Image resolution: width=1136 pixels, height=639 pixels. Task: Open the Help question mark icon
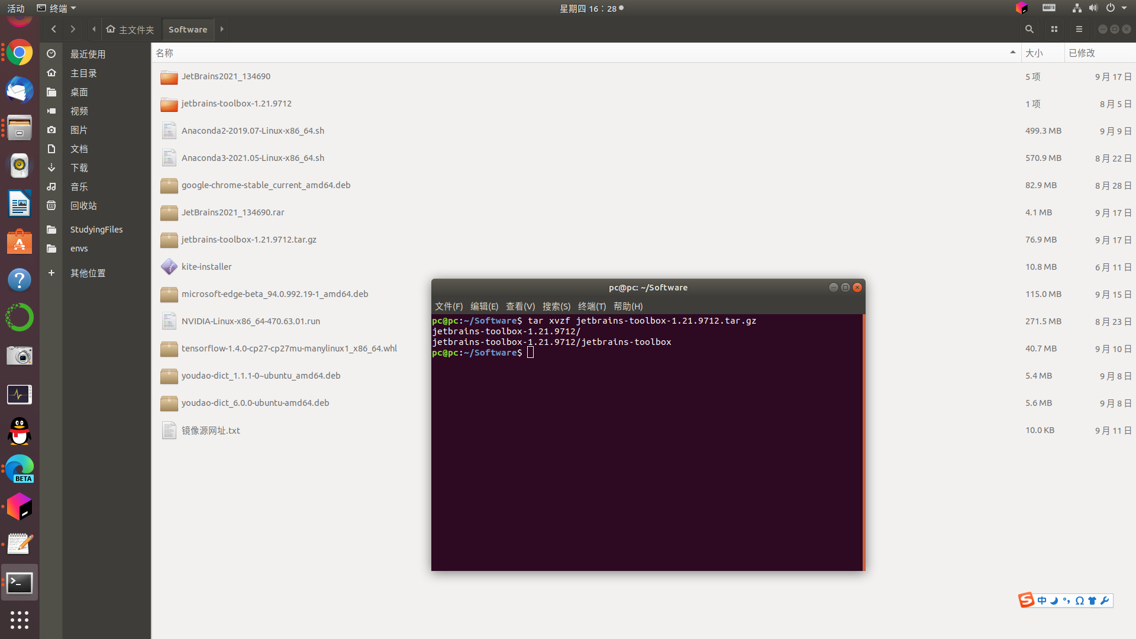(20, 280)
